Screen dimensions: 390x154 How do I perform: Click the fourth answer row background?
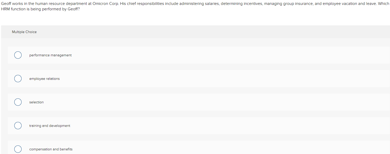tap(182, 126)
